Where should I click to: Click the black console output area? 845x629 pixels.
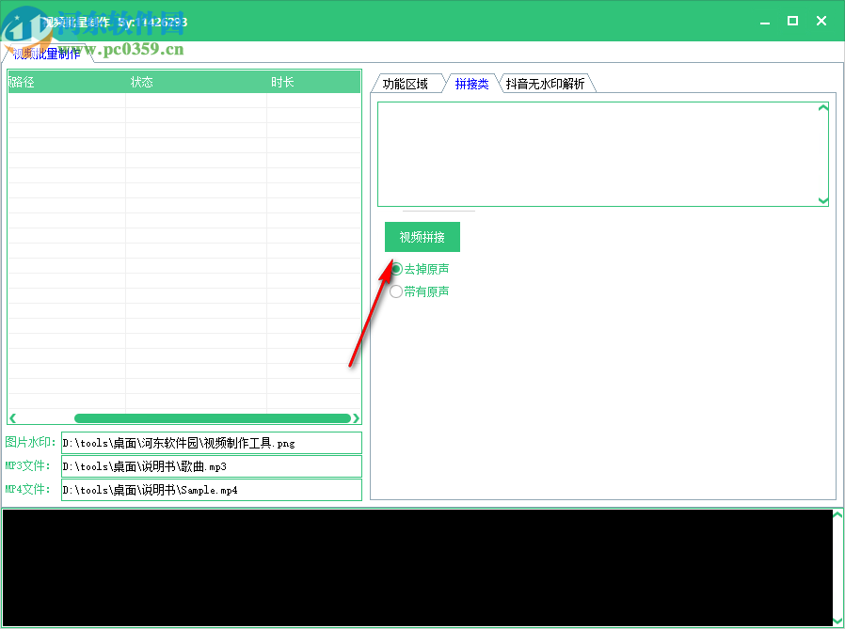(418, 568)
